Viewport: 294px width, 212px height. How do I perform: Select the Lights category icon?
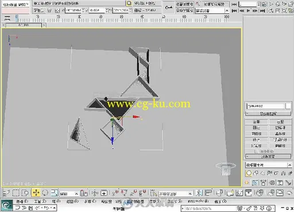point(262,173)
